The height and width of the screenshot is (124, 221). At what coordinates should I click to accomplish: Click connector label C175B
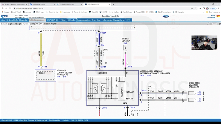click(x=45, y=67)
